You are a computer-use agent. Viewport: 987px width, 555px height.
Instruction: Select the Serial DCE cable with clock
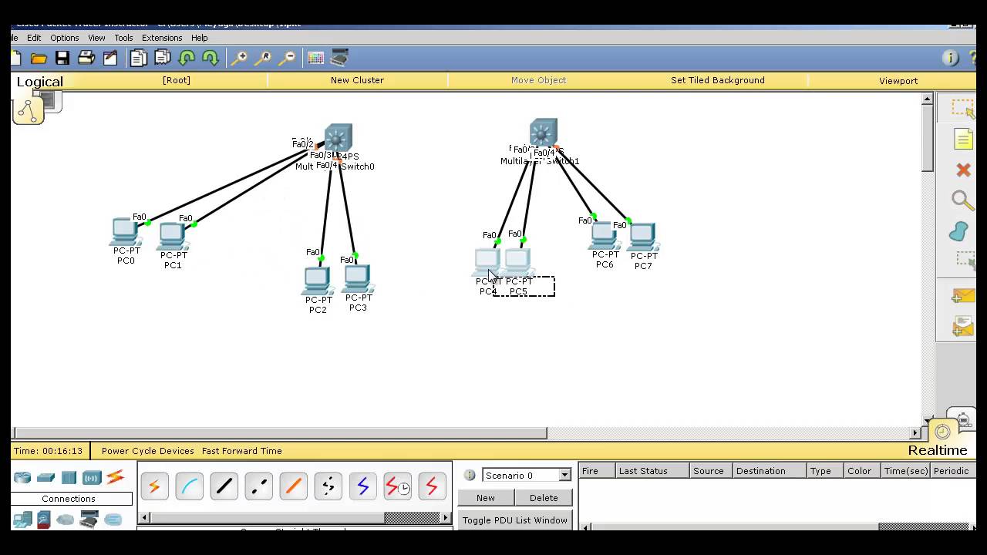[397, 486]
